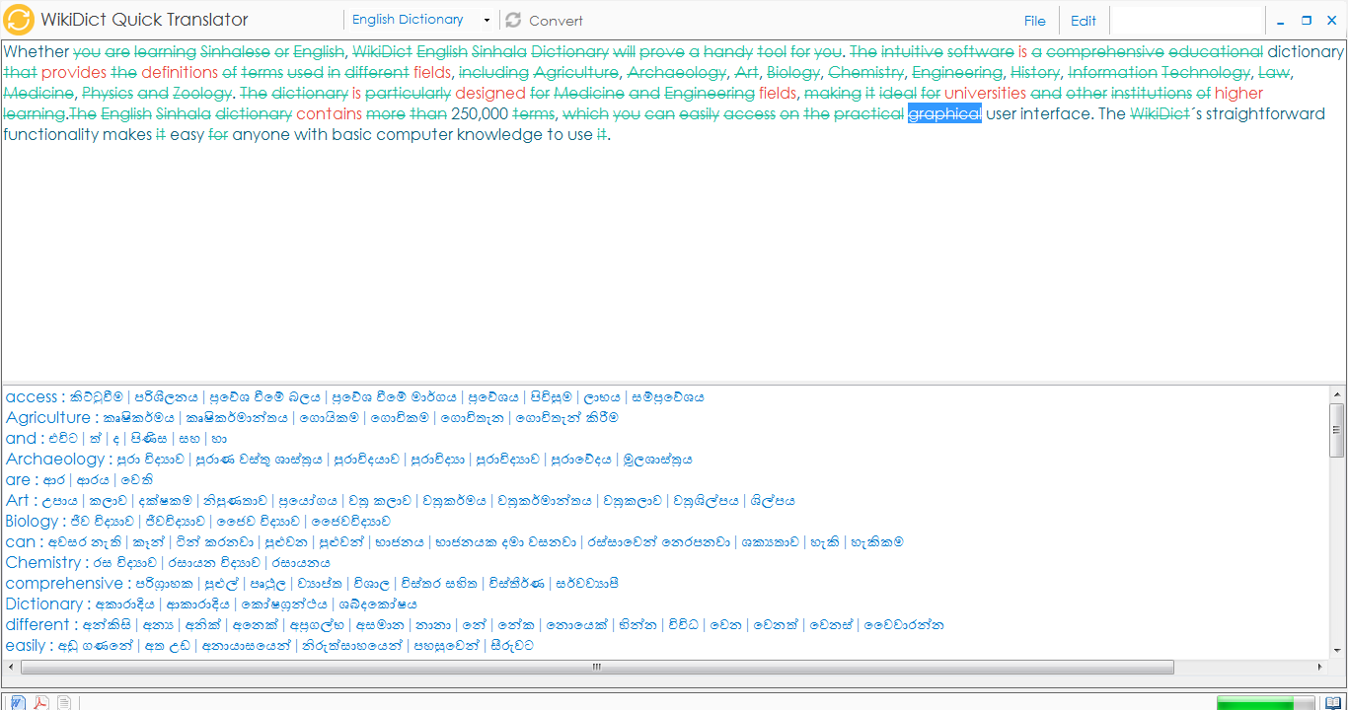Click the scroll up arrow of results list
Screen dimensions: 1348x710
coord(1337,393)
